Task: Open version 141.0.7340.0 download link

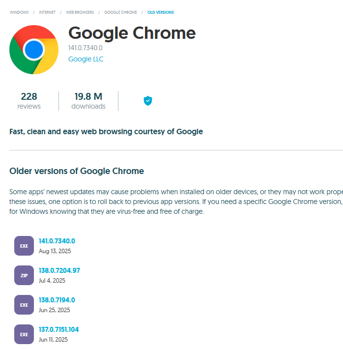Action: [57, 241]
